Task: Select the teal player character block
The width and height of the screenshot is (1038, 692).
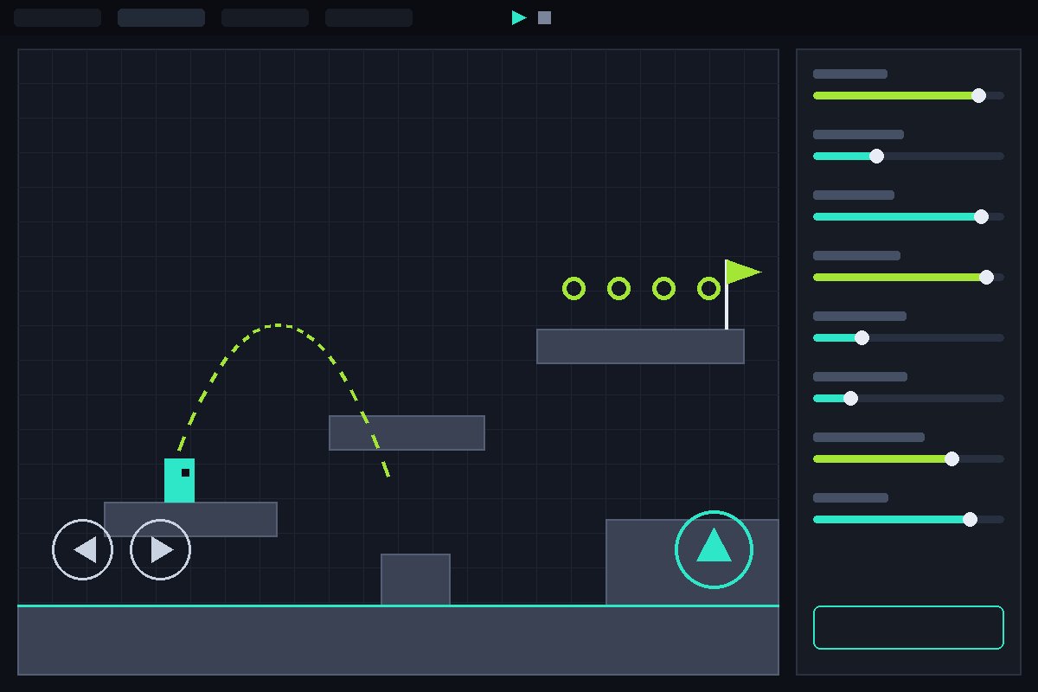Action: pos(179,480)
